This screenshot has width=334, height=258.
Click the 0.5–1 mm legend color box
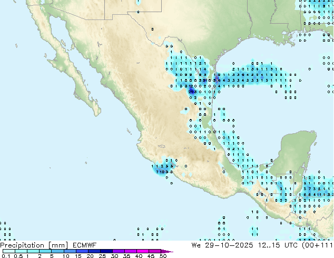click(21, 251)
